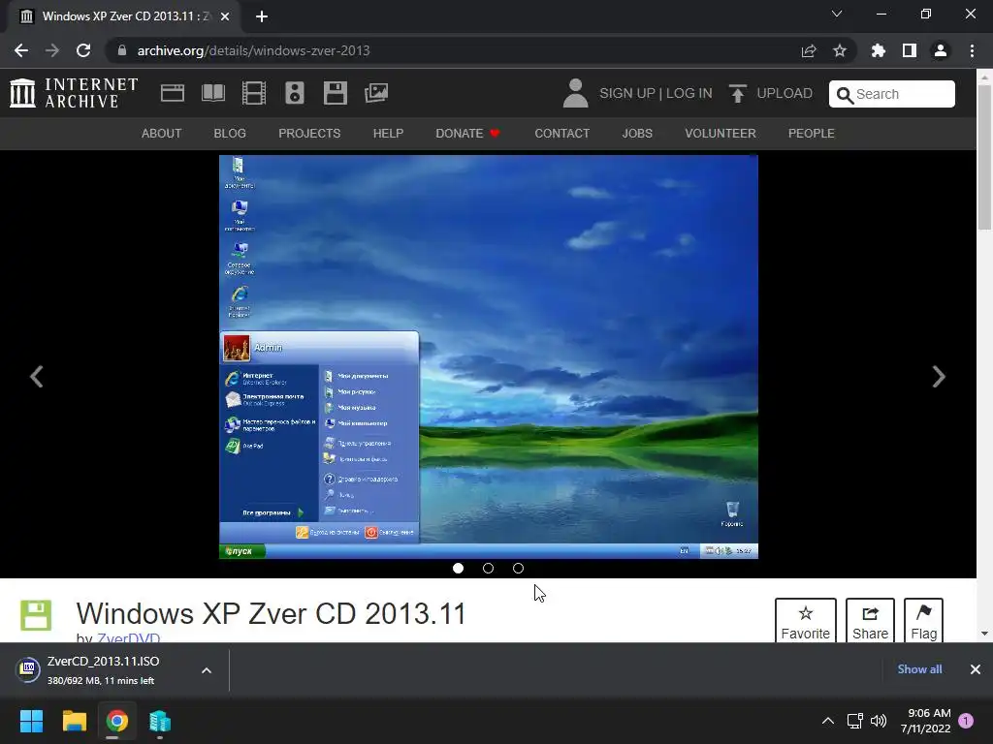This screenshot has width=993, height=744.
Task: Select the first carousel dot
Action: point(458,568)
